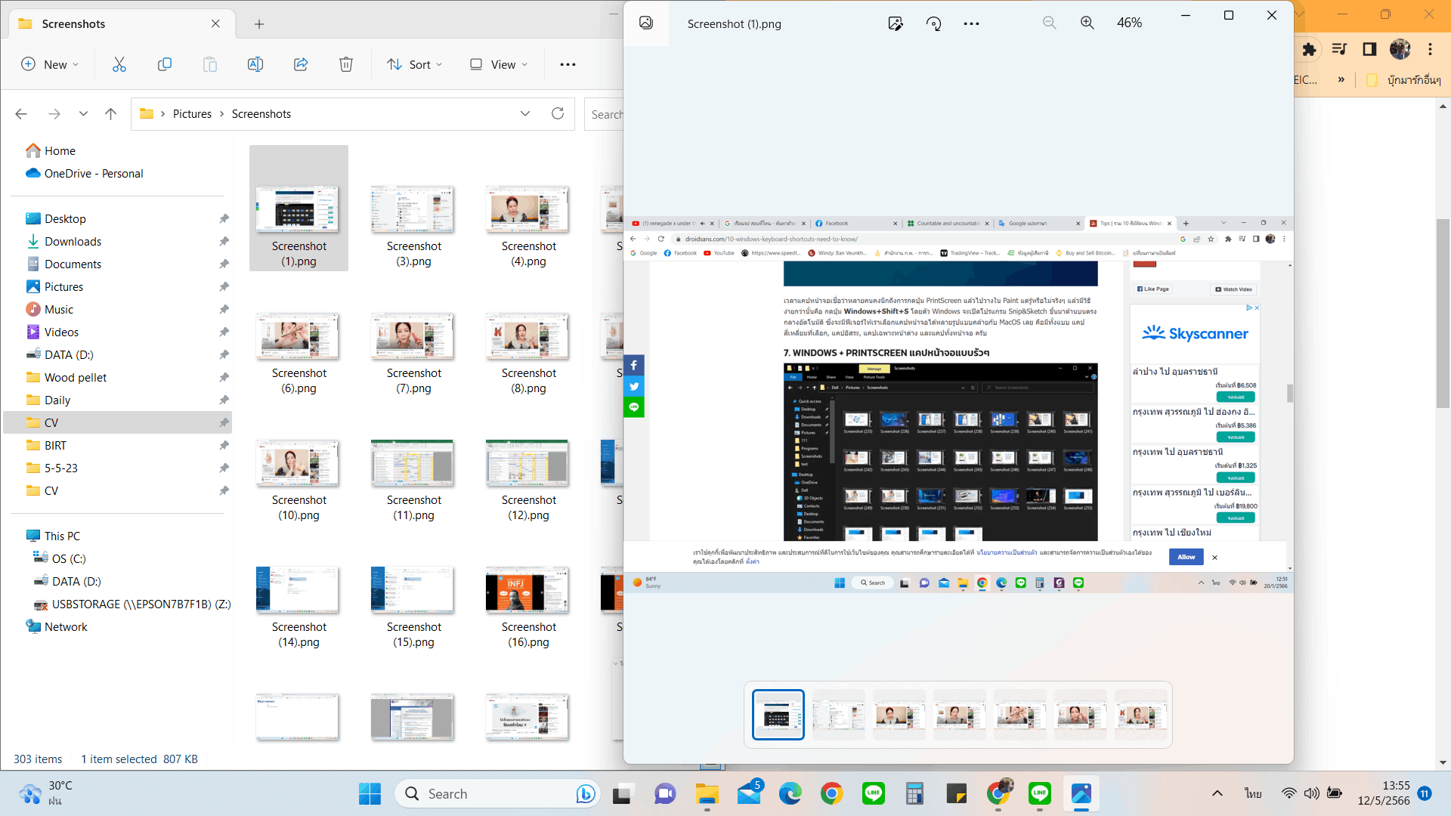Click the Cut scissors icon in Explorer toolbar
The width and height of the screenshot is (1451, 816).
[119, 64]
